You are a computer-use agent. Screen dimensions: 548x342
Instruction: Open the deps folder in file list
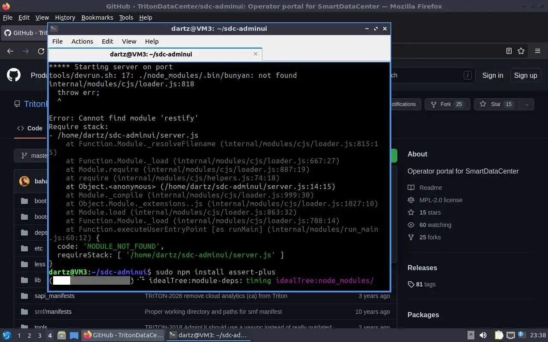(41, 233)
